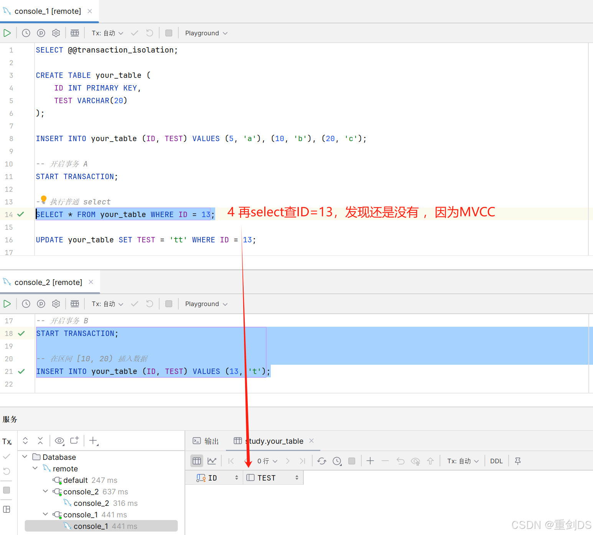Run the query in console_2 editor

[7, 304]
